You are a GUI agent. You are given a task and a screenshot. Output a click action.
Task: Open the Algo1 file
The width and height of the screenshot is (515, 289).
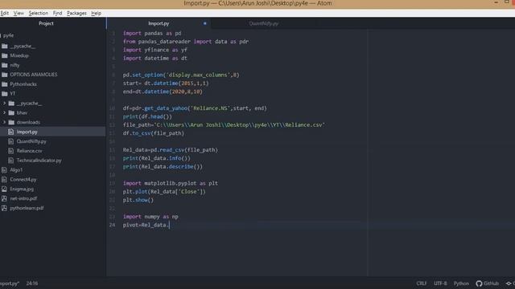(16, 169)
